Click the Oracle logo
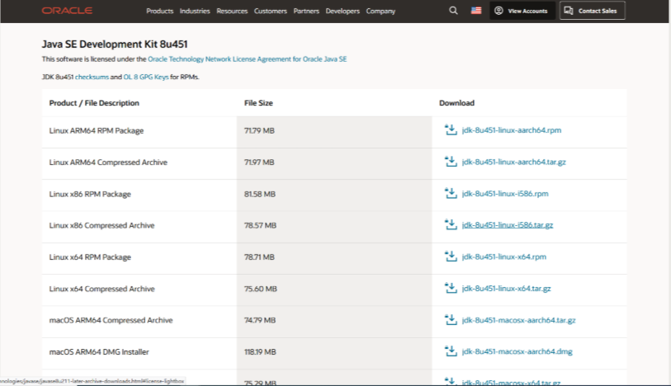This screenshot has height=386, width=671. (67, 11)
